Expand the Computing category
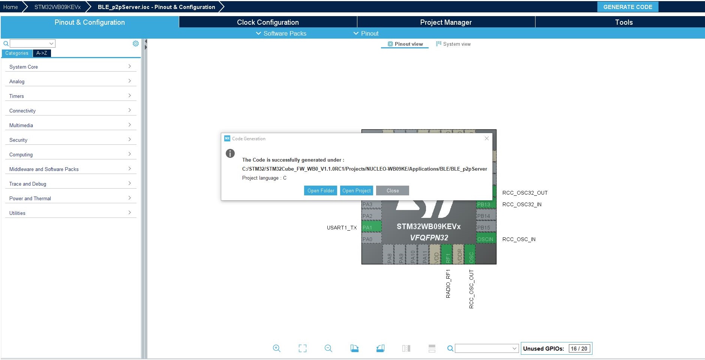This screenshot has width=705, height=360. point(70,154)
